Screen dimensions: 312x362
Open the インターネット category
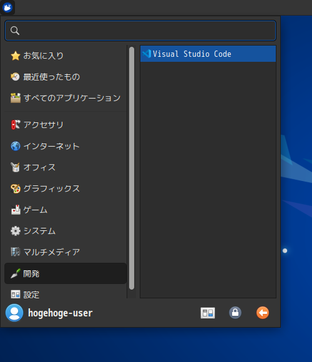pyautogui.click(x=66, y=146)
